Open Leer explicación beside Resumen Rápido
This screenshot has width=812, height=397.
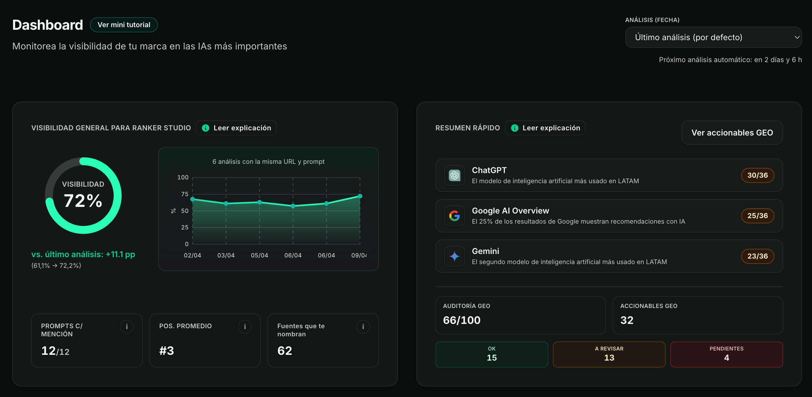click(x=545, y=128)
